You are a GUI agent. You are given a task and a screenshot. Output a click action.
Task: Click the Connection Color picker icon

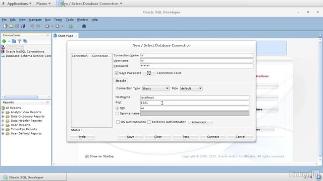[149, 73]
